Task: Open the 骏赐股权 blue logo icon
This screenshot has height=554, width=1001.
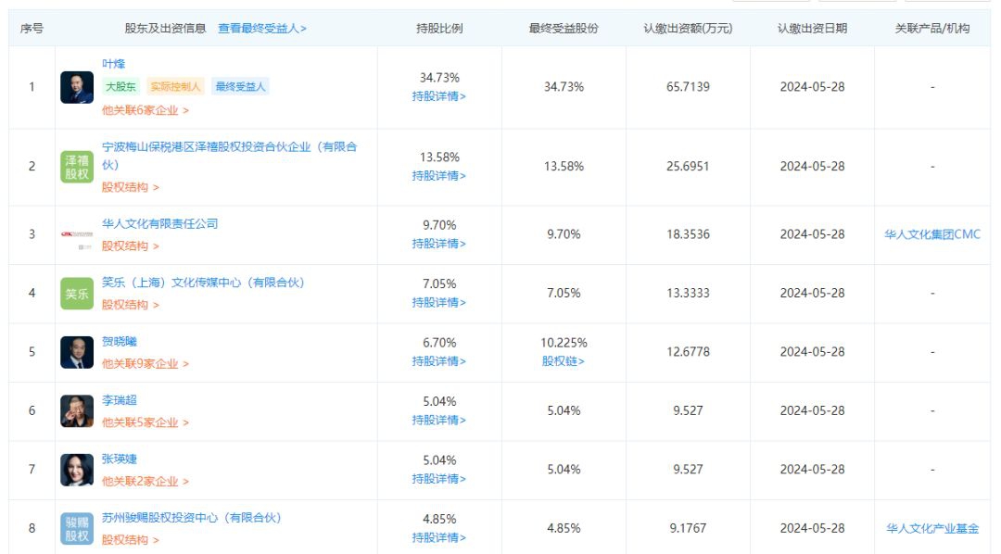Action: click(x=77, y=528)
